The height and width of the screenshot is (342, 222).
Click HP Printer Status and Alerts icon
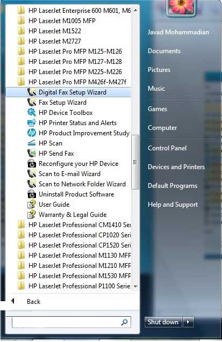32,123
